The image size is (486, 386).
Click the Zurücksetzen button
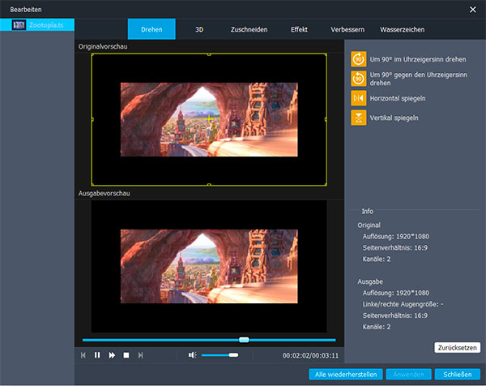coord(457,348)
